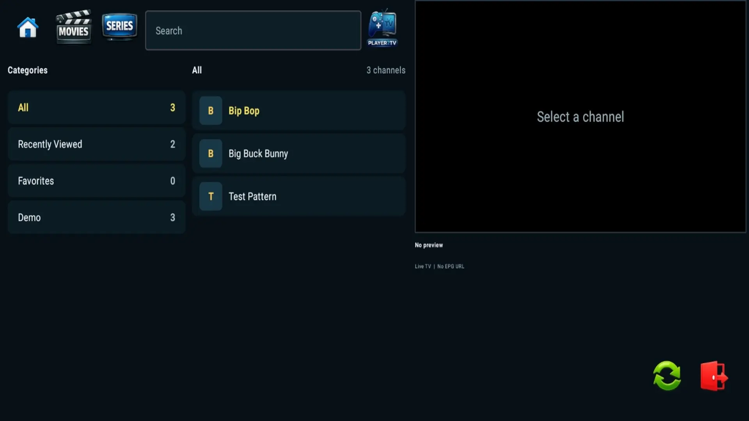Image resolution: width=749 pixels, height=421 pixels.
Task: Click the T badge beside Test Pattern
Action: 211,196
